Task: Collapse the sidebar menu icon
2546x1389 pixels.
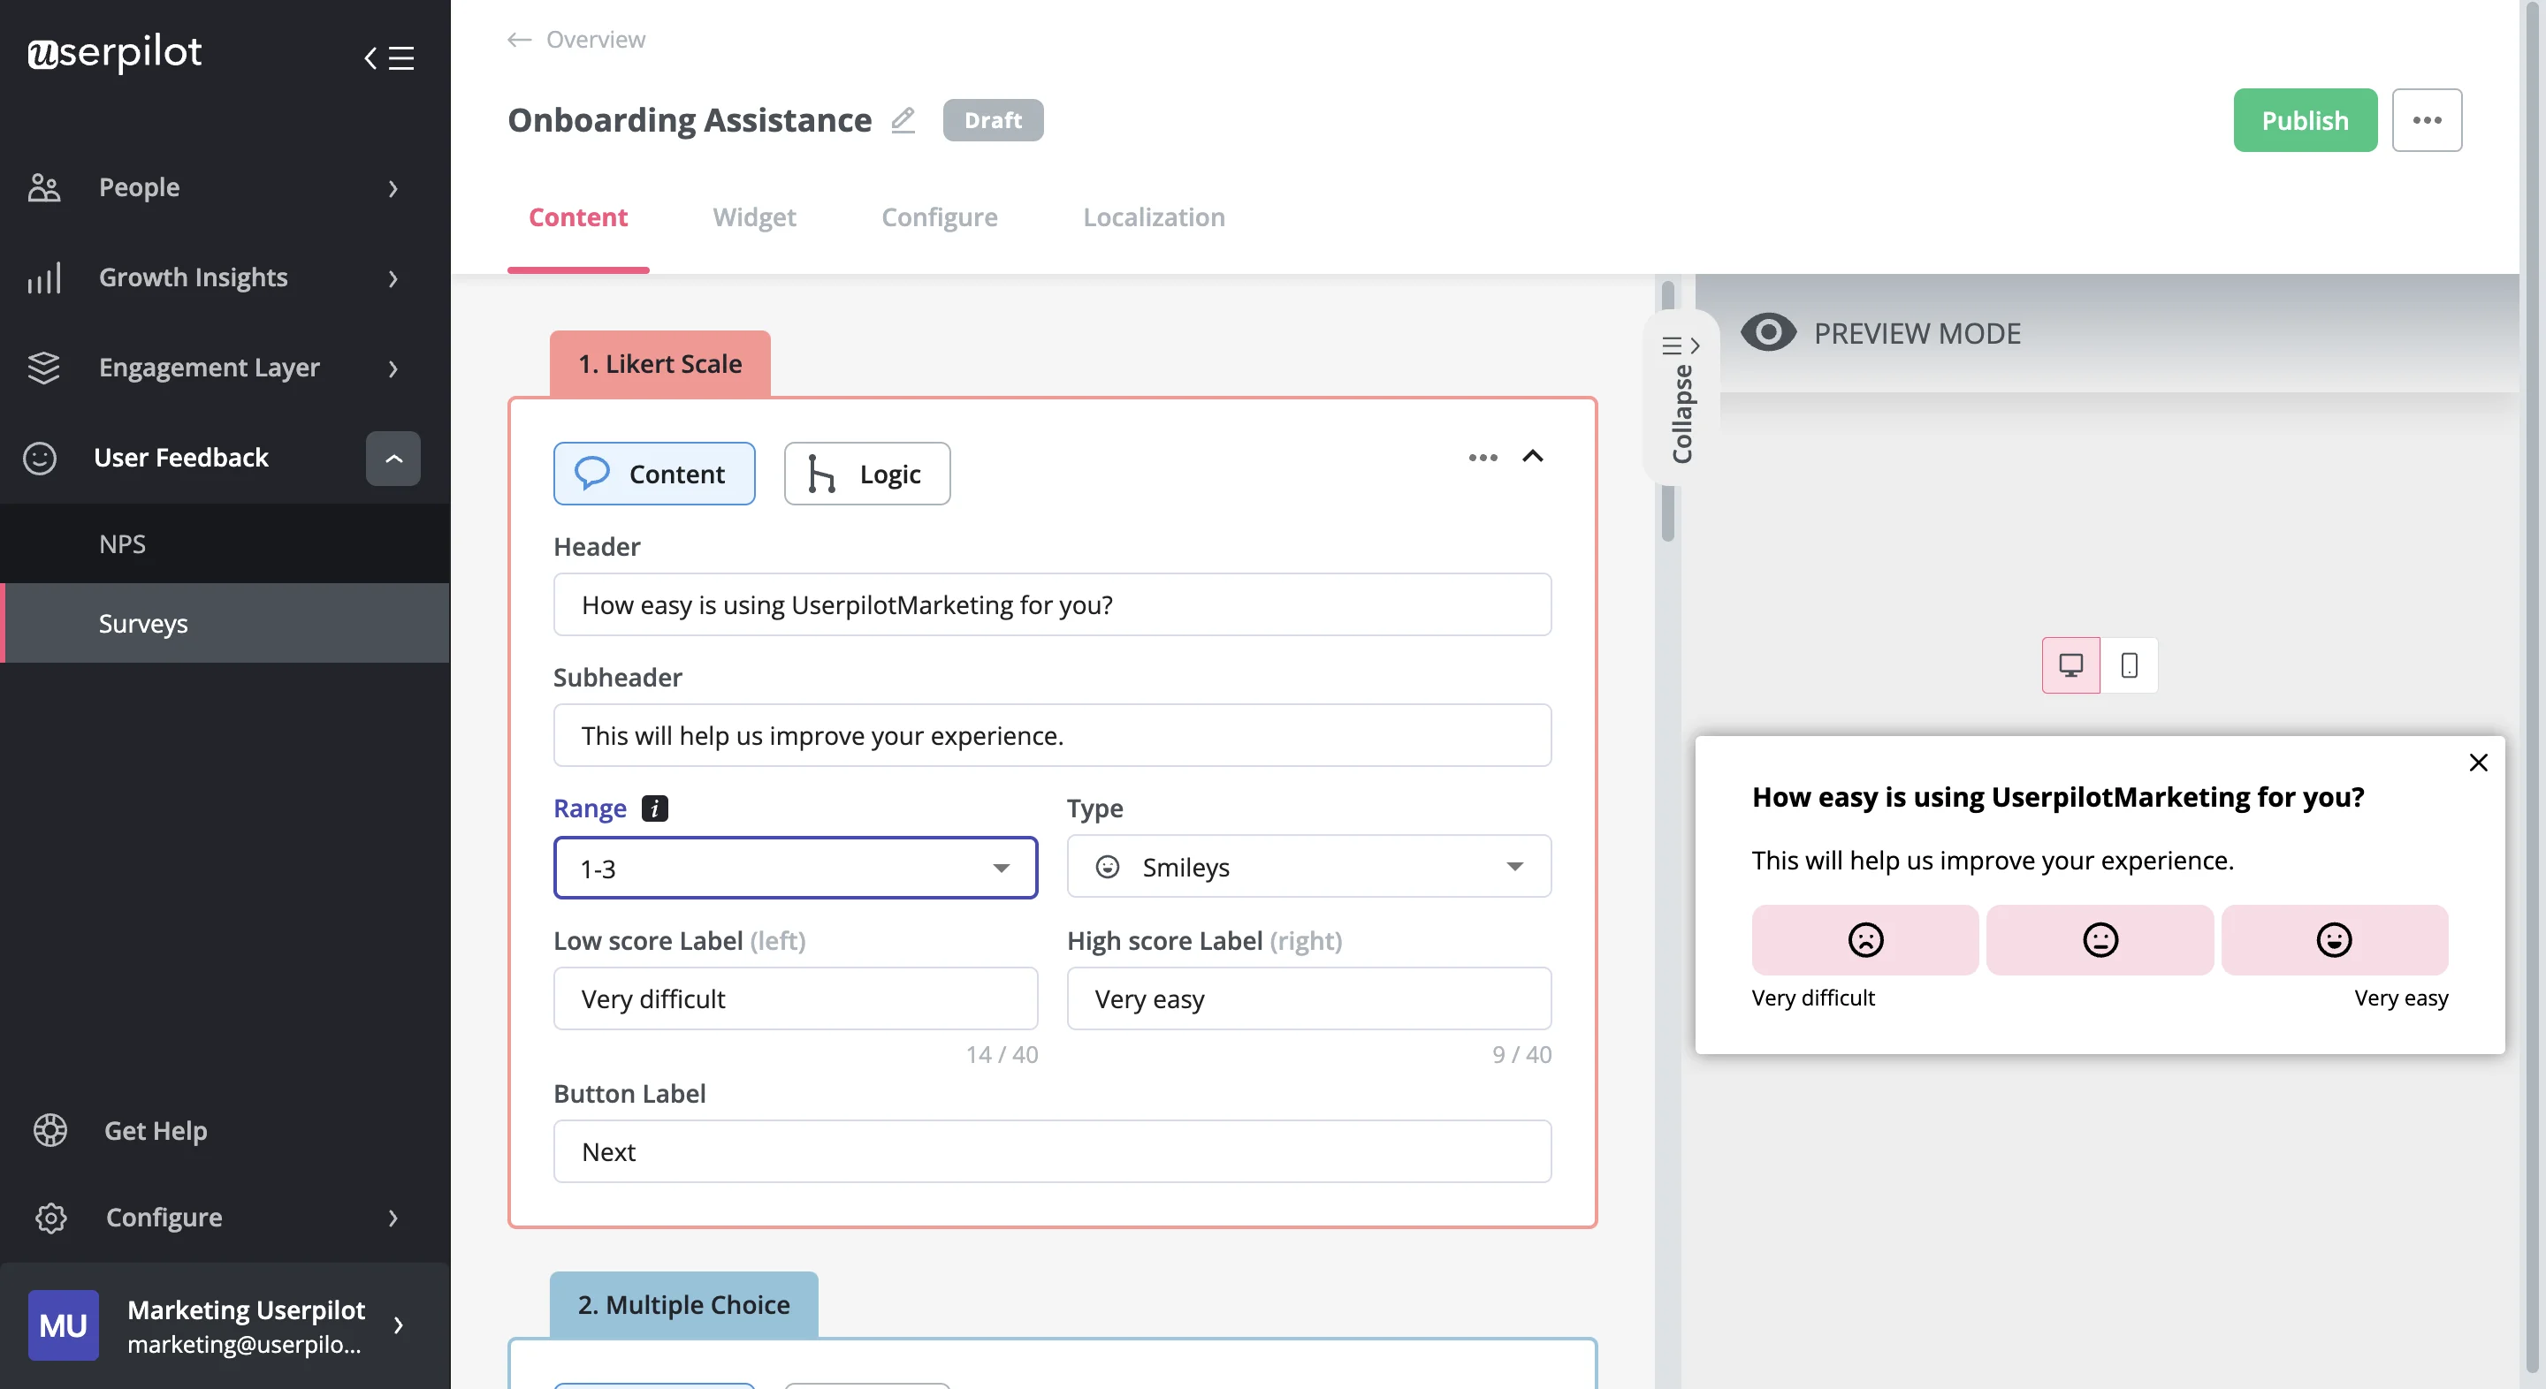Action: (388, 57)
